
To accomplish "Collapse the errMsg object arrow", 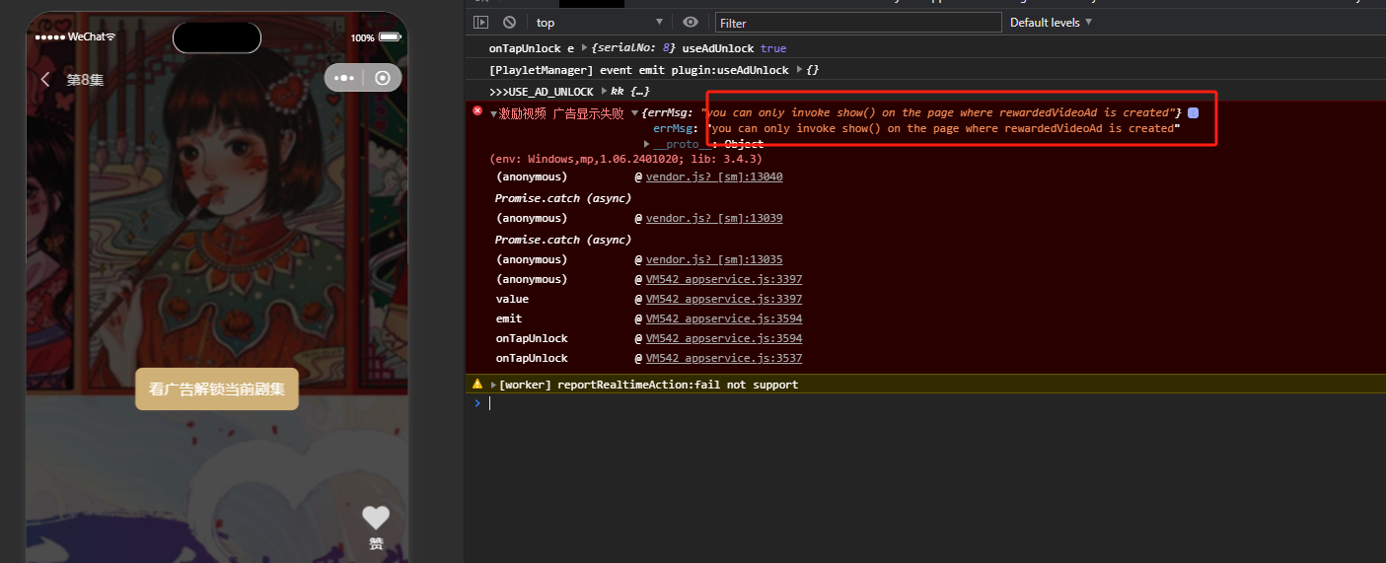I will pyautogui.click(x=633, y=113).
